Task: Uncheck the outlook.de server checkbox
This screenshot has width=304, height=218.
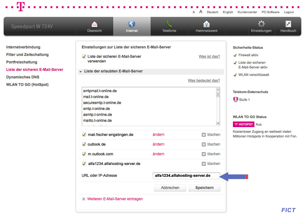Action: pos(84,144)
